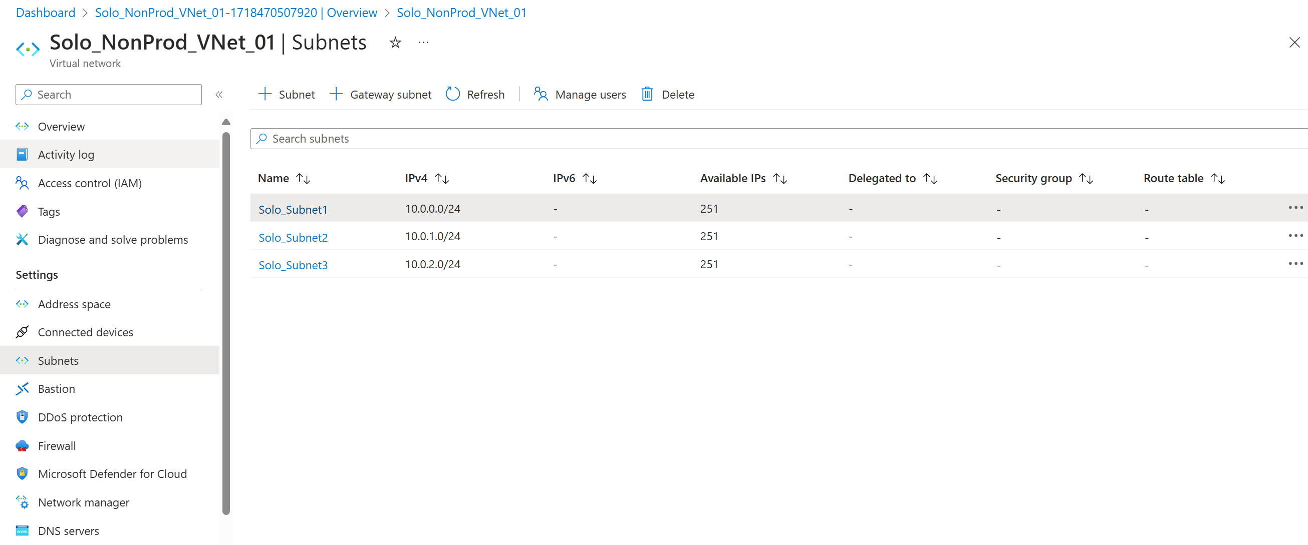Image resolution: width=1308 pixels, height=545 pixels.
Task: Sort by Delegated to column
Action: [893, 178]
